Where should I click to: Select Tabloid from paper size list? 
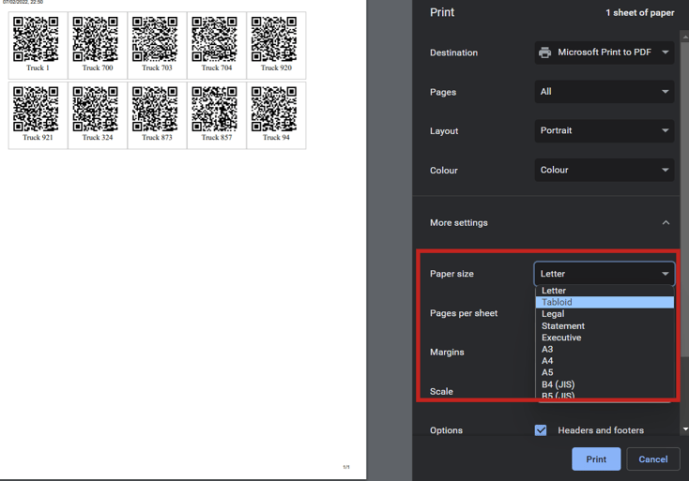(605, 302)
